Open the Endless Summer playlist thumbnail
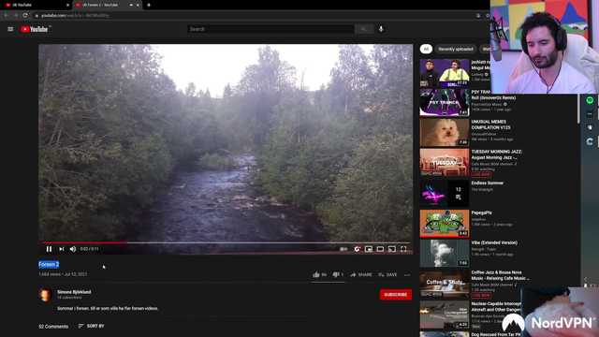This screenshot has height=337, width=599. tap(445, 194)
